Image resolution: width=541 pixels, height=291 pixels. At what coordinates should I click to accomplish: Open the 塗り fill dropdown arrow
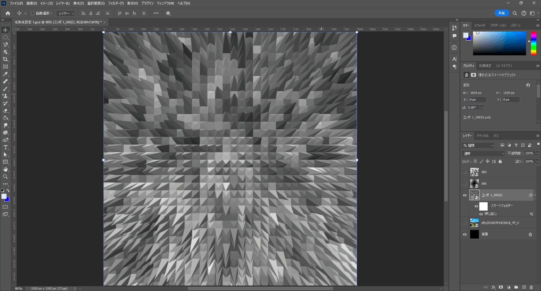(537, 161)
